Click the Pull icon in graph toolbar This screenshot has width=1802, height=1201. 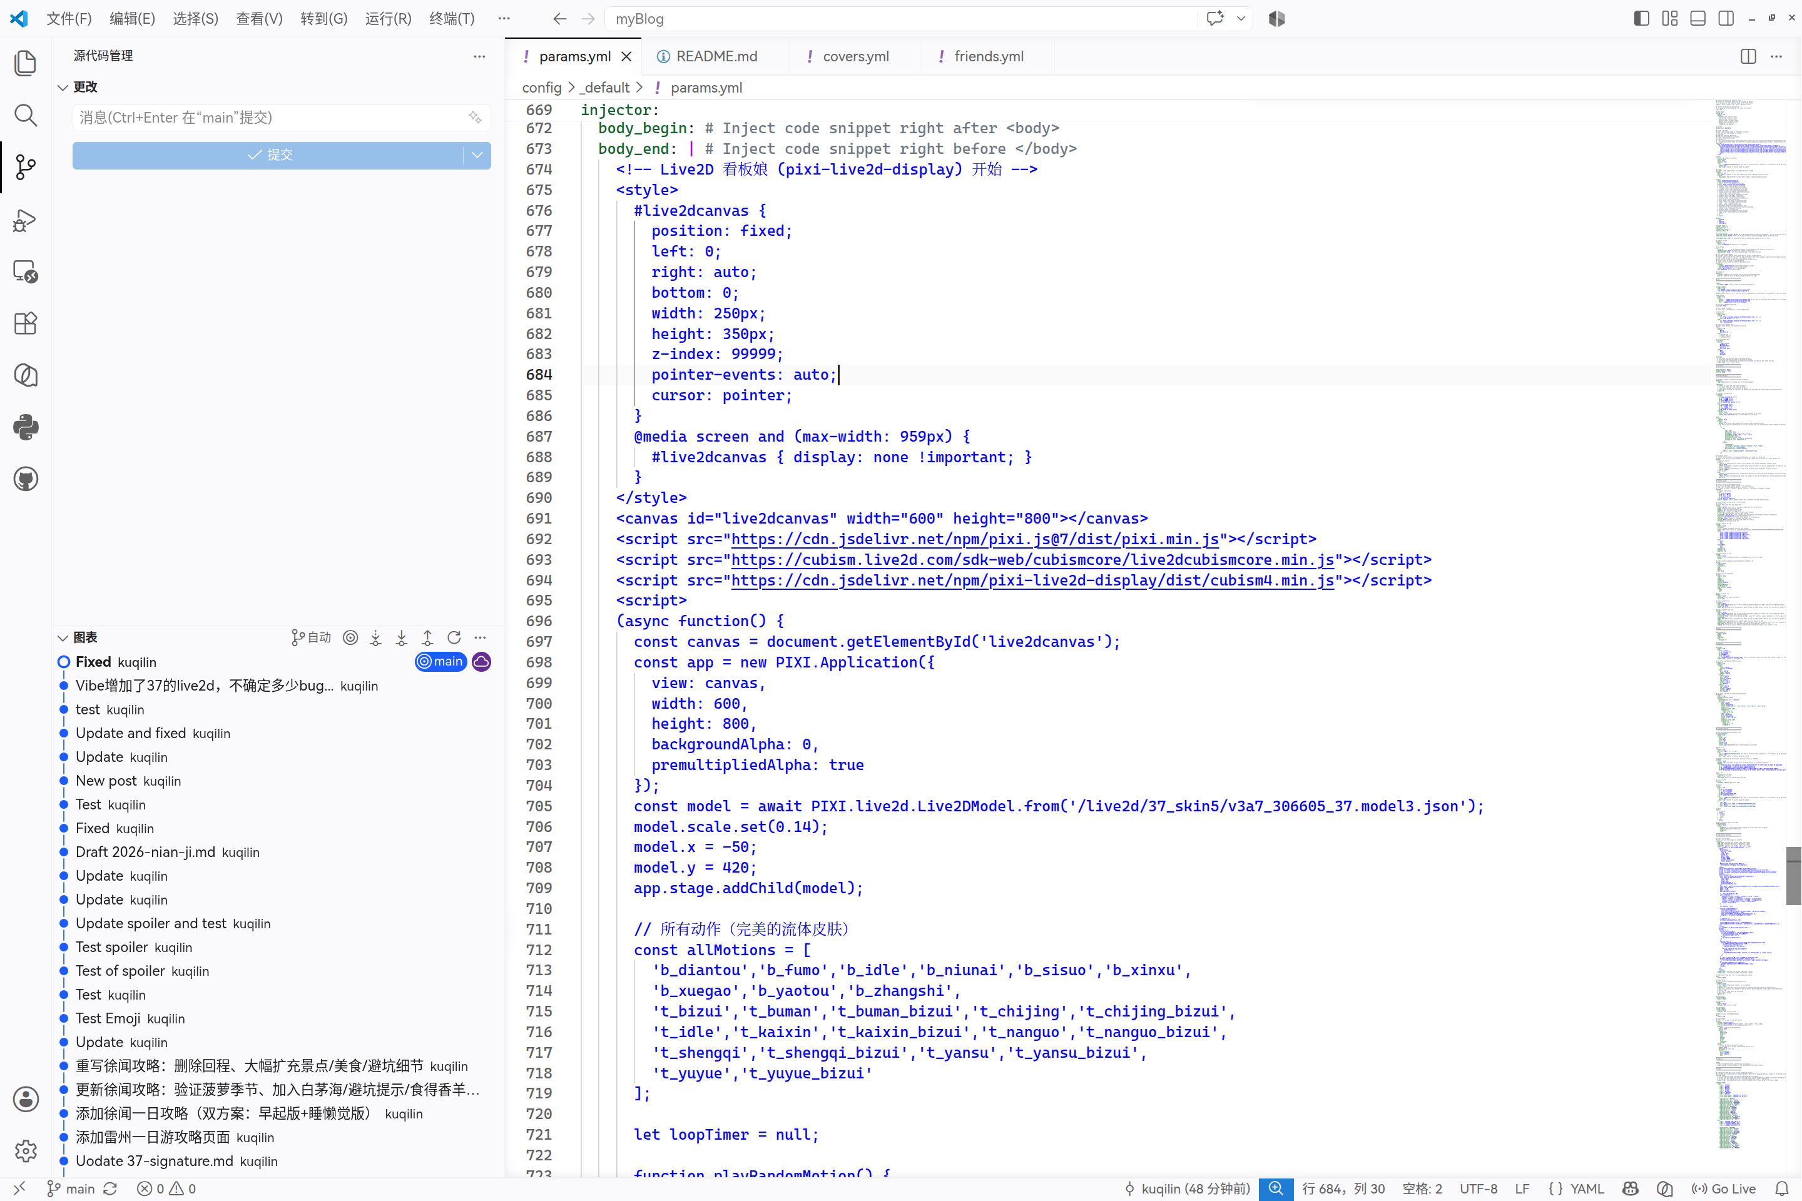[x=402, y=637]
